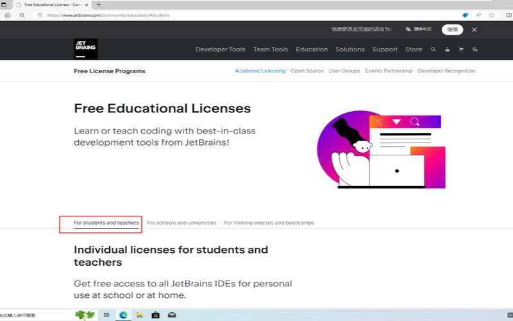The image size is (513, 321).
Task: Dismiss the language suggestion banner
Action: coord(475,30)
